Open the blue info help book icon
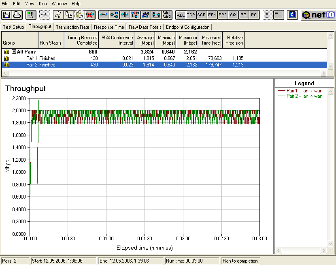Image resolution: width=336 pixels, height=265 pixels. [292, 15]
